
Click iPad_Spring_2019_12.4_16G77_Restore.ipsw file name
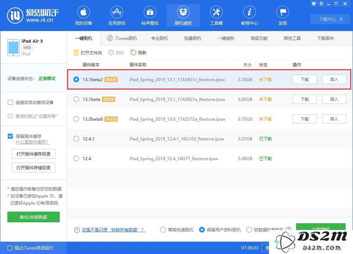pos(174,159)
